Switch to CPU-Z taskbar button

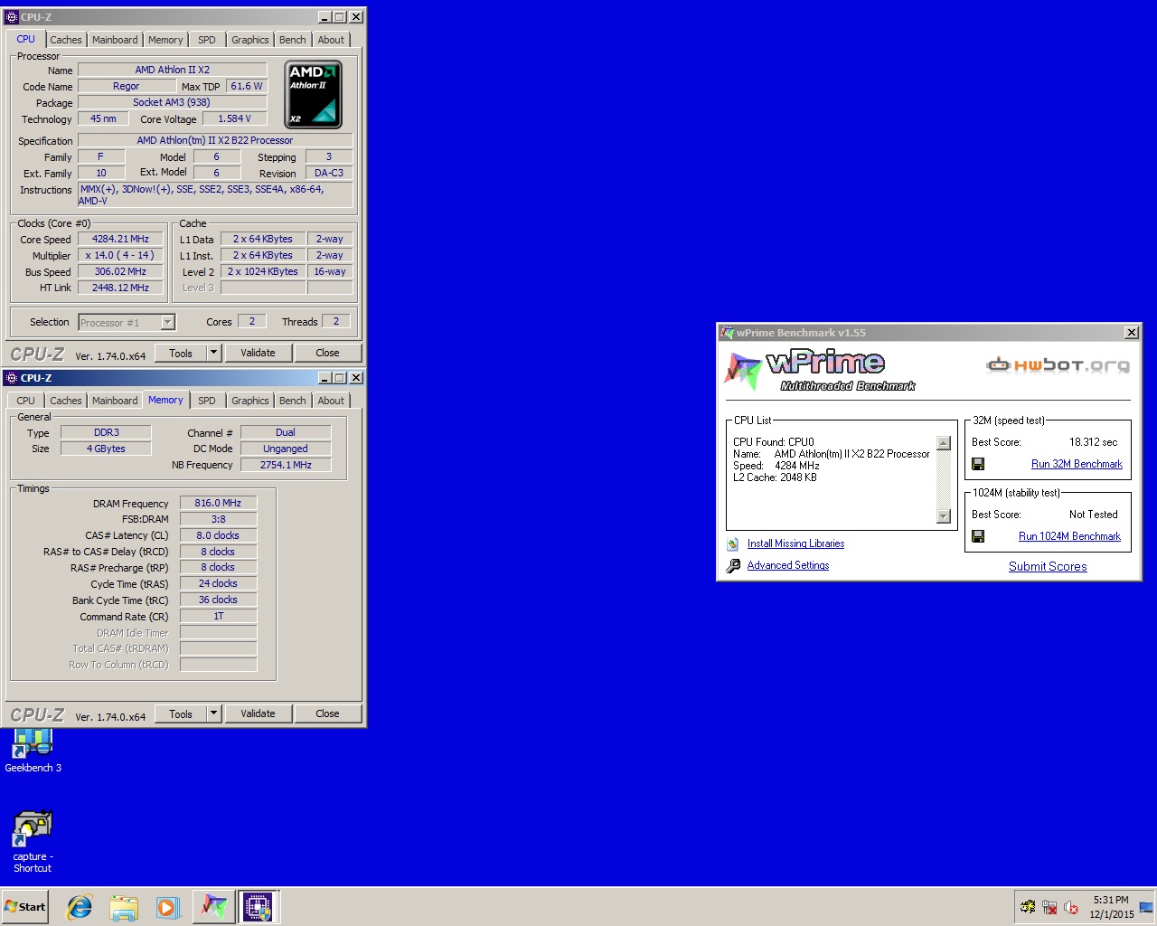pos(259,906)
